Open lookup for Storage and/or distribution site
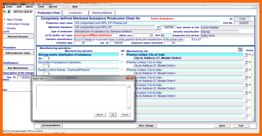 pyautogui.click(x=246, y=55)
